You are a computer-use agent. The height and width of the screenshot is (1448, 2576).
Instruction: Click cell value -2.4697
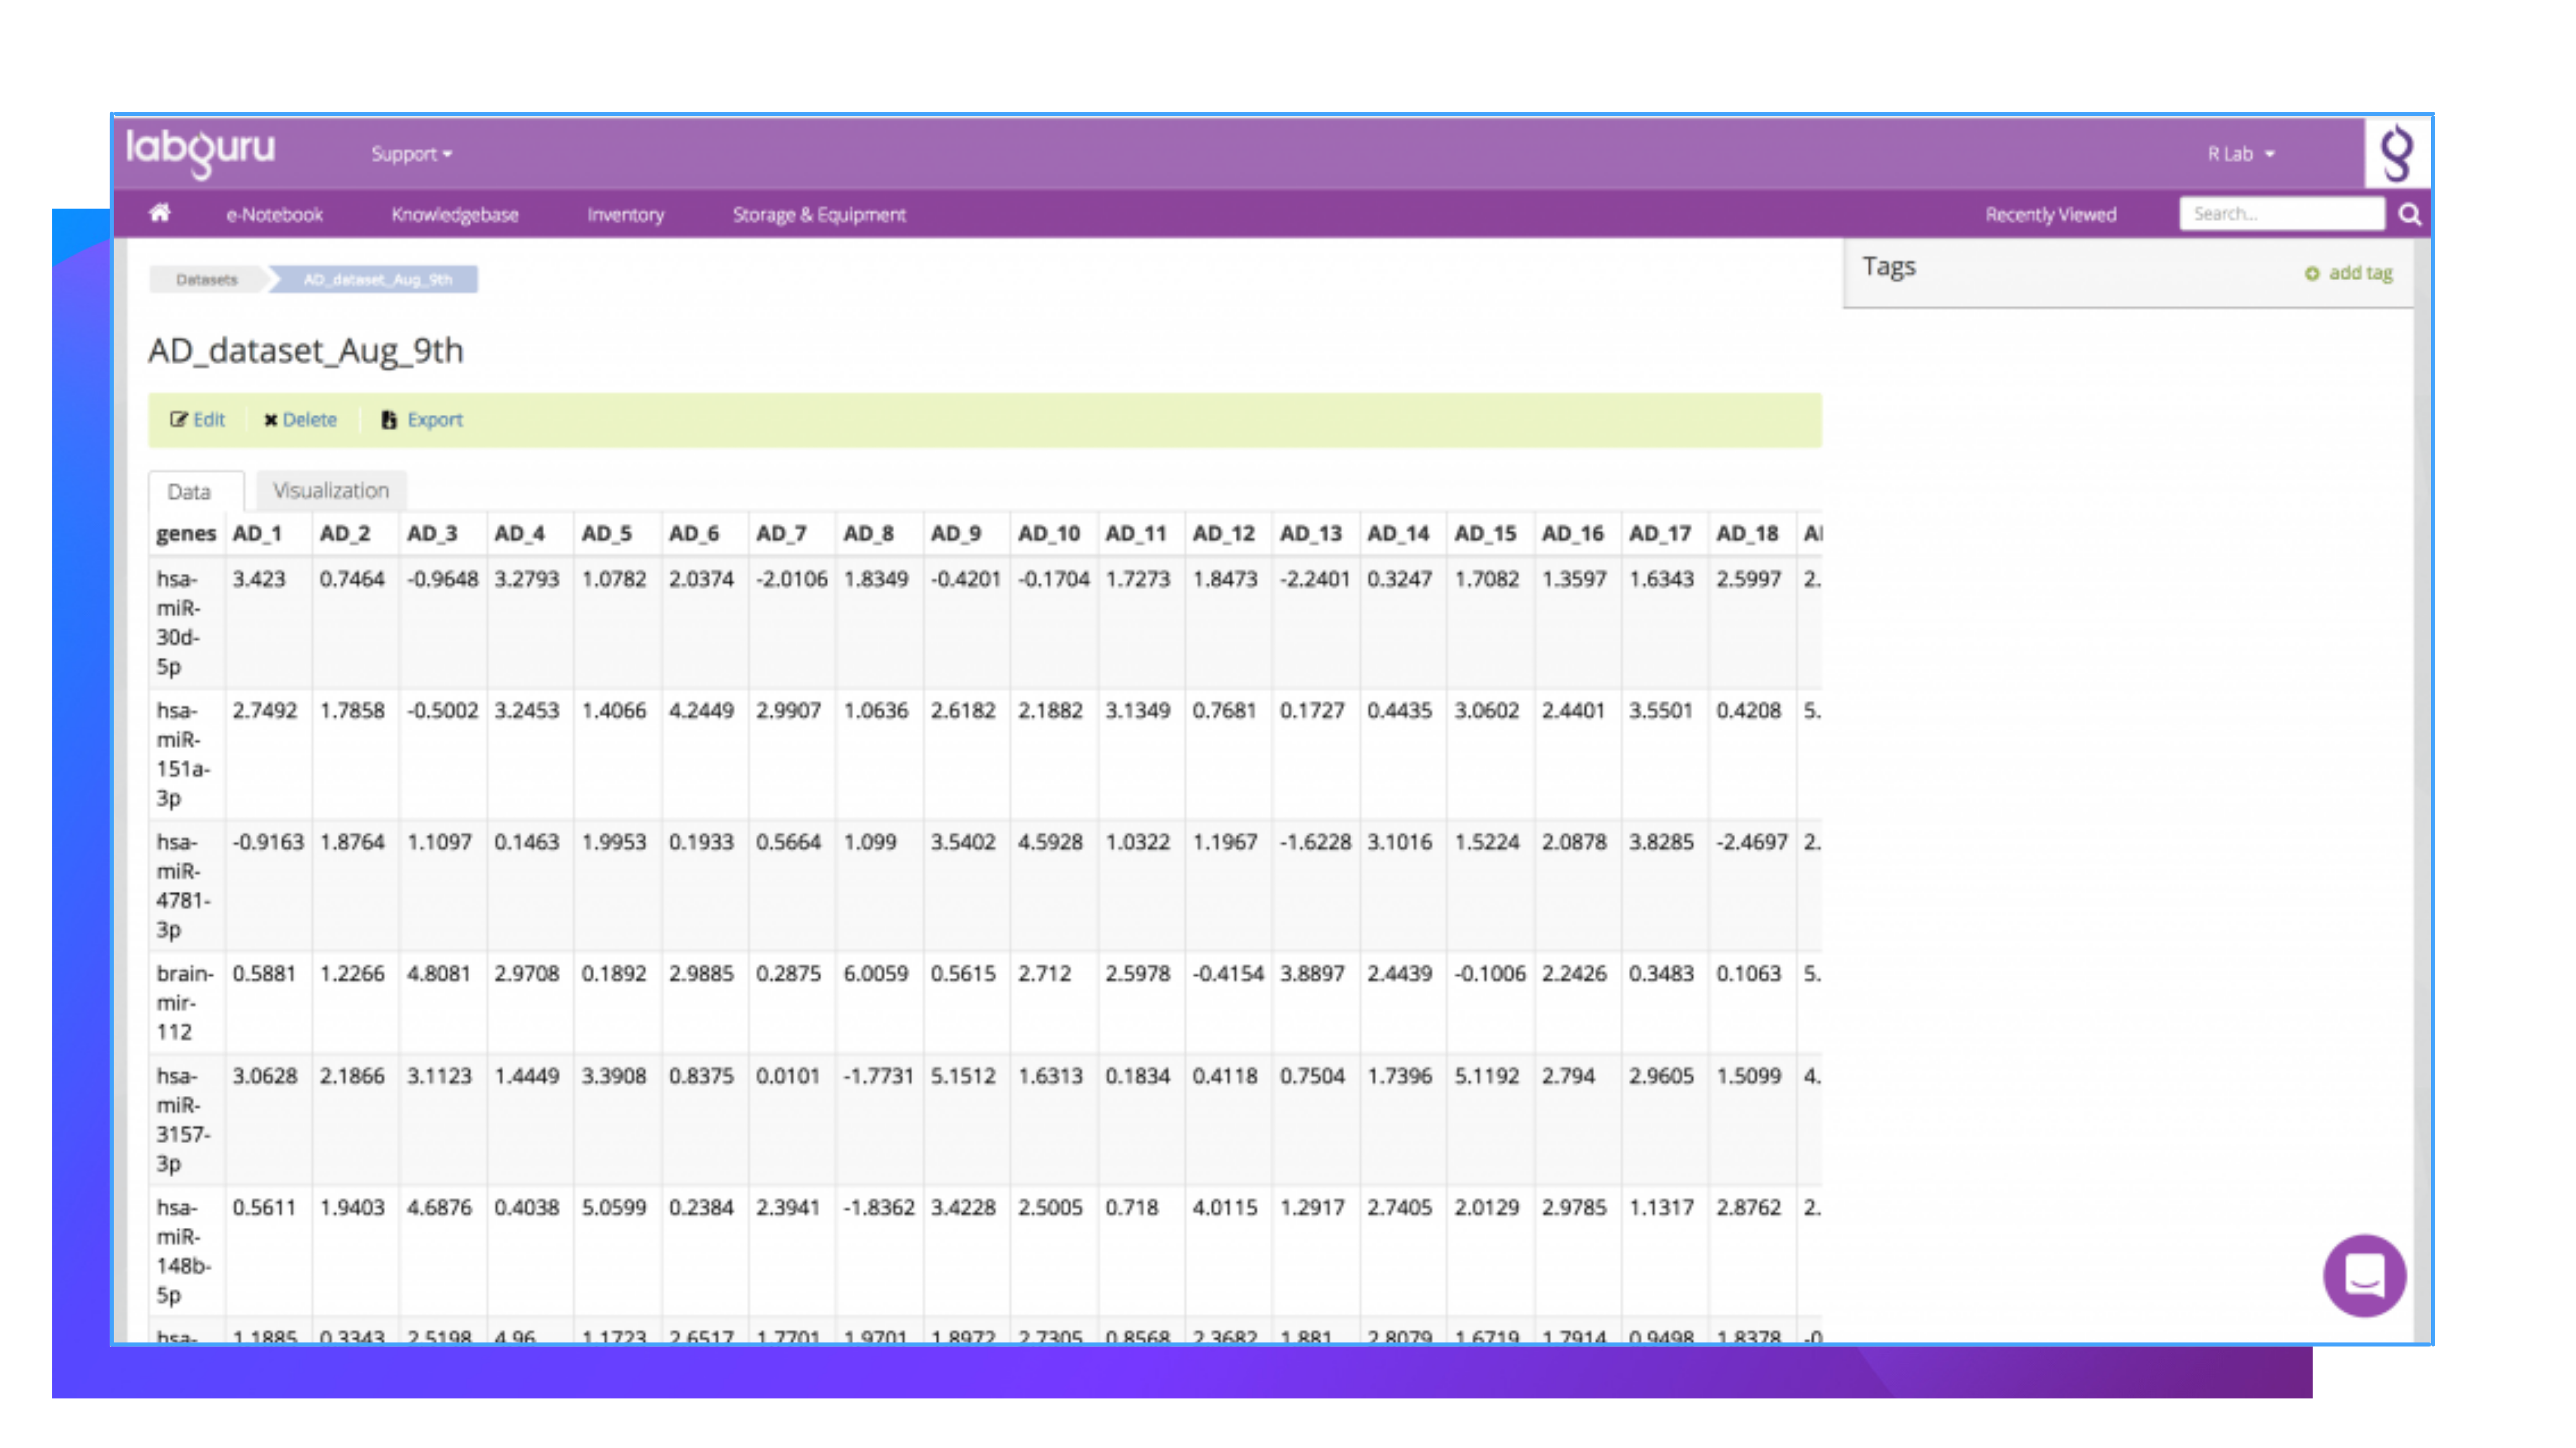(x=1752, y=842)
